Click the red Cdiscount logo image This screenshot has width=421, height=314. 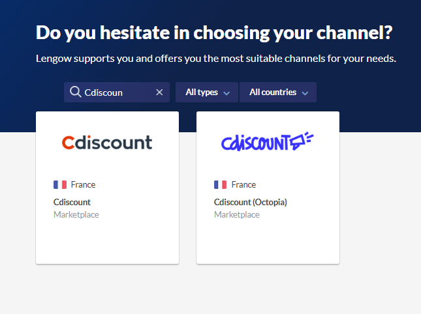[x=107, y=143]
